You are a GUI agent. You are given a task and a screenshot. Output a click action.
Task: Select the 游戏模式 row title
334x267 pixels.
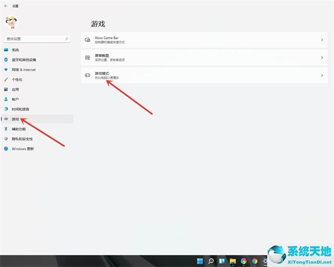102,73
